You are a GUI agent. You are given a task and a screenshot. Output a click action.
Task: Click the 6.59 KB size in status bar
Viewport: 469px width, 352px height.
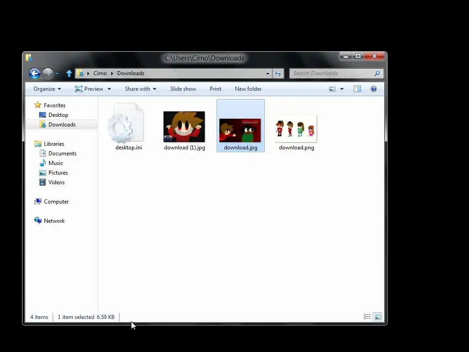(x=106, y=317)
